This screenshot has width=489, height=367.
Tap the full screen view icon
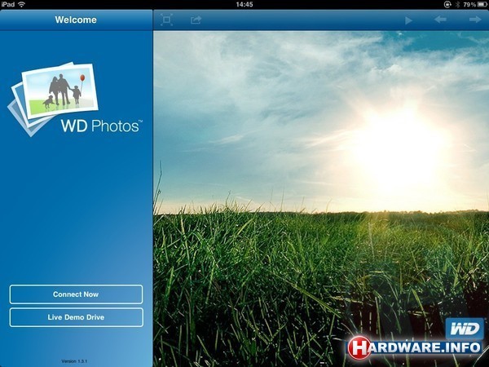[166, 20]
